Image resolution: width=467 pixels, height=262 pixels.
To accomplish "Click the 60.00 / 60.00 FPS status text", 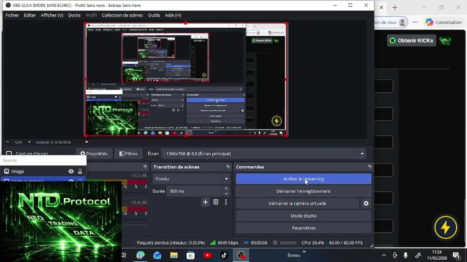I will 346,243.
